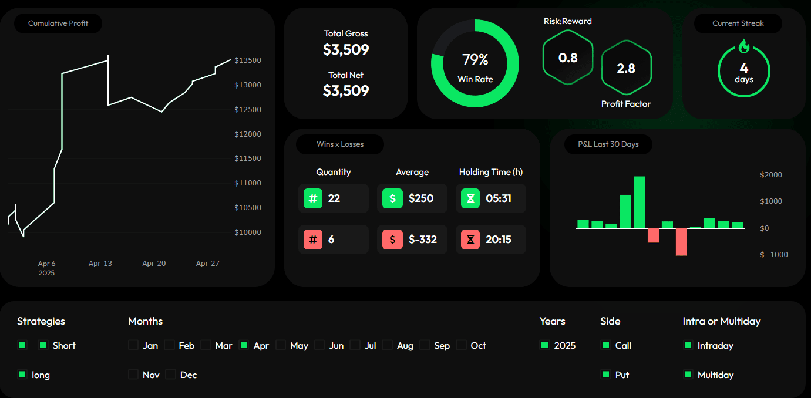Click the largest red bar in P&L chart

coord(681,242)
